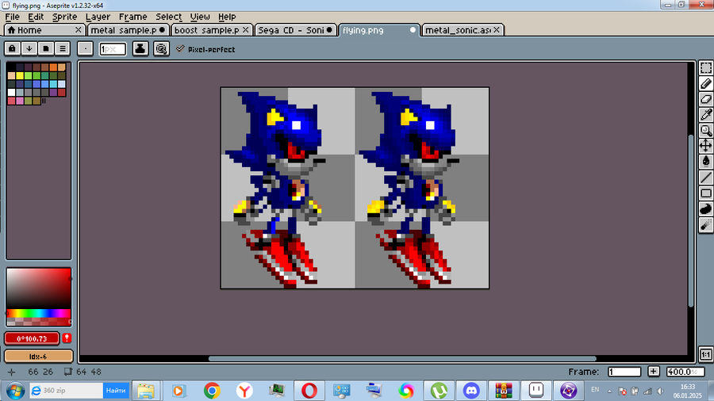This screenshot has width=714, height=401.
Task: Select the Rectangular Marquee tool
Action: 706,67
